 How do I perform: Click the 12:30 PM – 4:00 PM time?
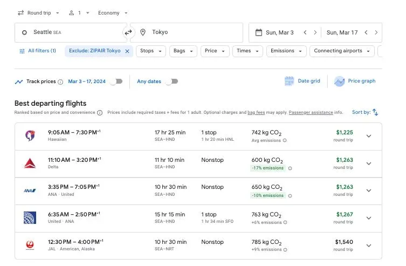(x=75, y=242)
